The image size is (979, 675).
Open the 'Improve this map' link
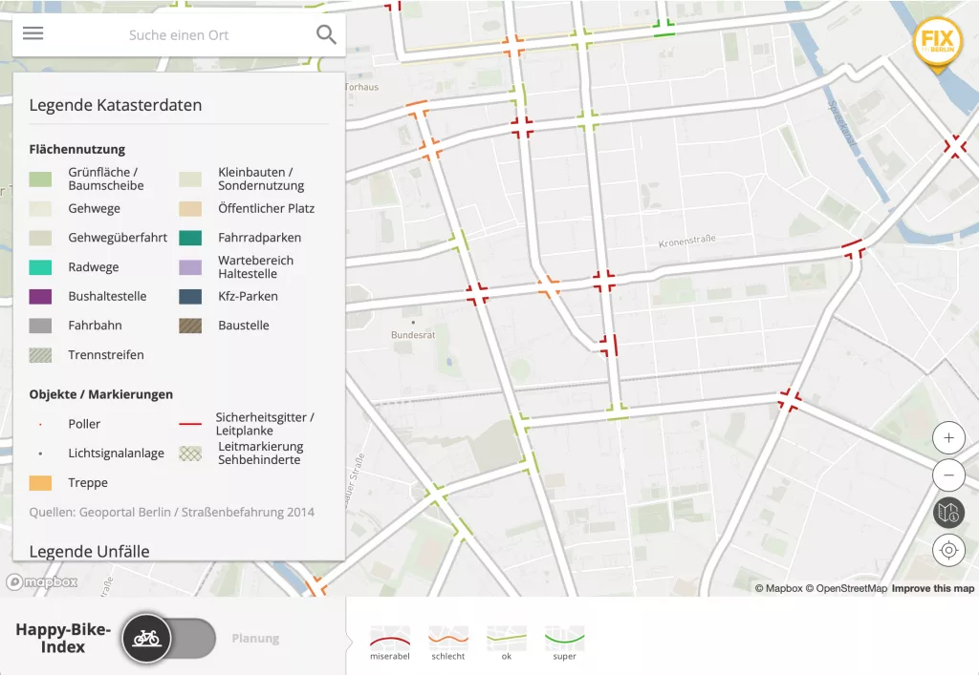coord(932,588)
